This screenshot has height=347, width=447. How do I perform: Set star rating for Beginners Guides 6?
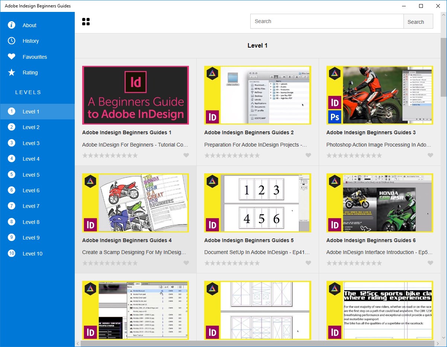pyautogui.click(x=354, y=263)
